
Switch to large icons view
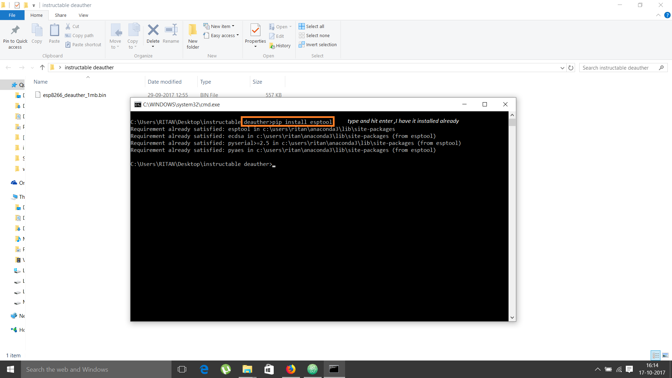665,355
